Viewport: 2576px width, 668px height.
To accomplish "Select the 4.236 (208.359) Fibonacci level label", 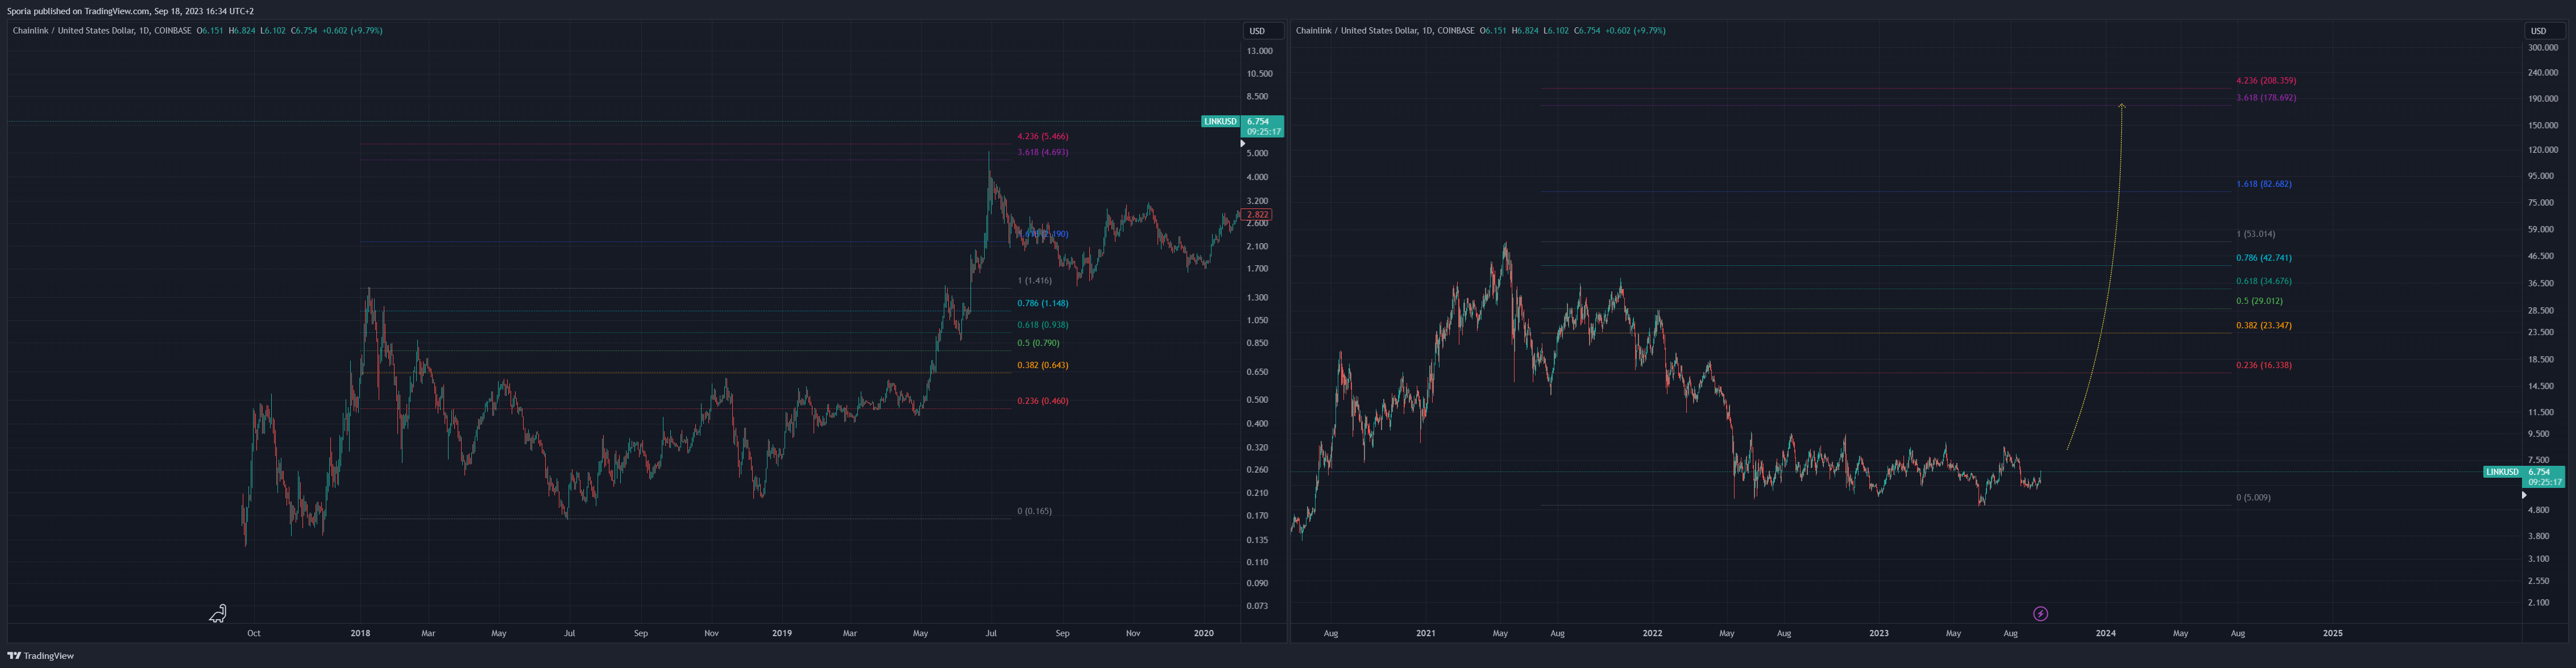I will pos(2266,81).
